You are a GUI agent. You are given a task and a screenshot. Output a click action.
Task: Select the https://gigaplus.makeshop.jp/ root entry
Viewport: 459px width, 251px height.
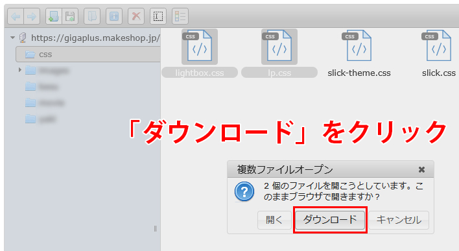tap(95, 38)
